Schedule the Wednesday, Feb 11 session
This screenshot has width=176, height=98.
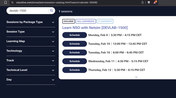coord(75,61)
